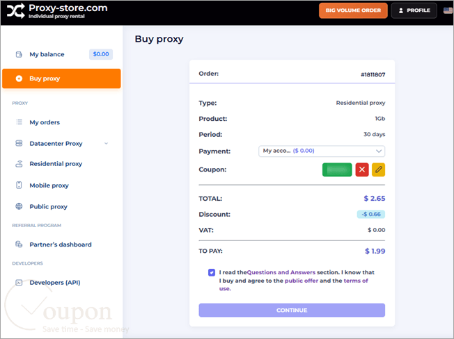454x339 pixels.
Task: Click the Buy proxy page heading
Action: pyautogui.click(x=159, y=39)
